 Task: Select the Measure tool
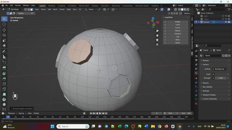(4, 57)
